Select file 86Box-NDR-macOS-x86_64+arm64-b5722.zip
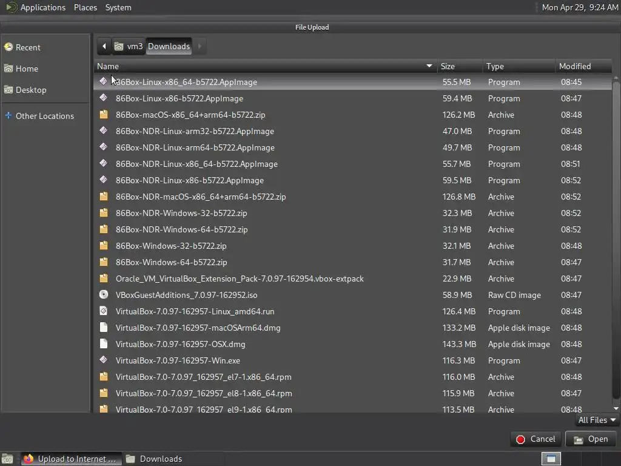621x466 pixels. click(352, 197)
